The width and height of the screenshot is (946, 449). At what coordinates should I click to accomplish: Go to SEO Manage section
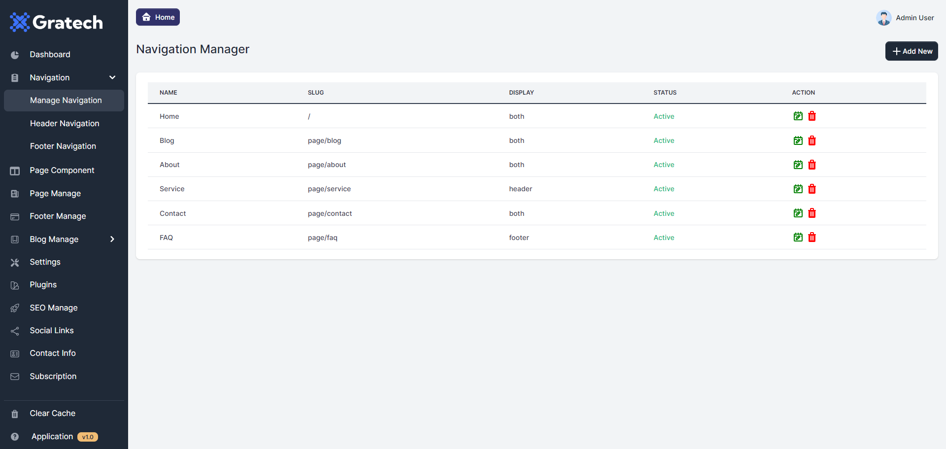(x=54, y=308)
